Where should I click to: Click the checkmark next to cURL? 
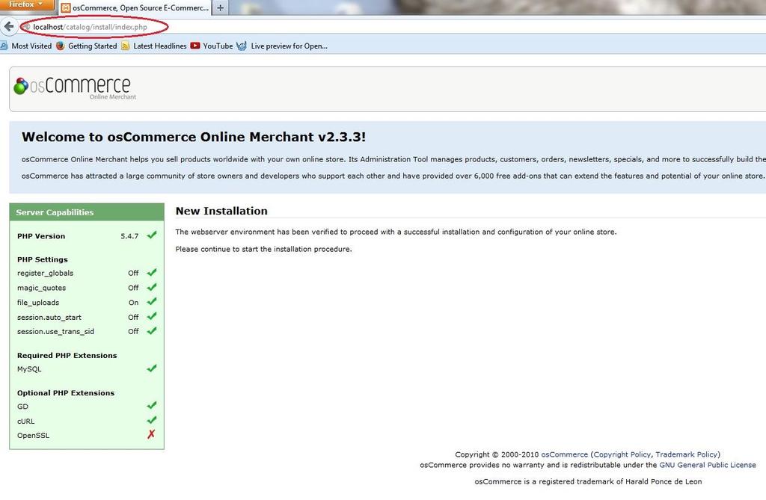tap(152, 420)
